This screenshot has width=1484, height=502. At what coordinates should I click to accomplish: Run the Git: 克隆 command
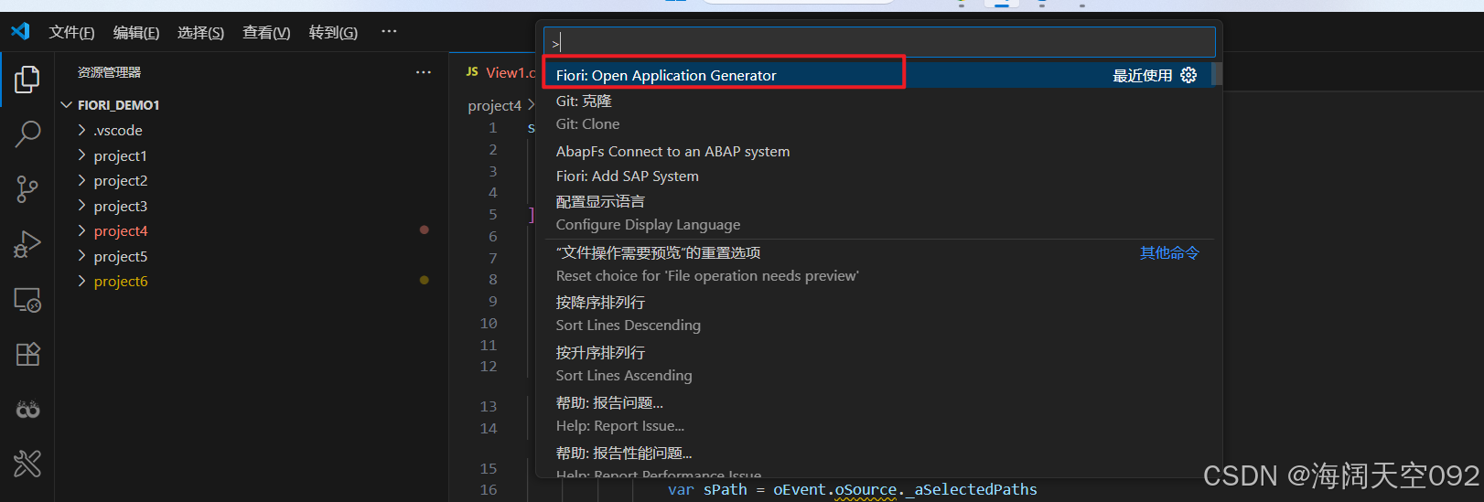(877, 112)
